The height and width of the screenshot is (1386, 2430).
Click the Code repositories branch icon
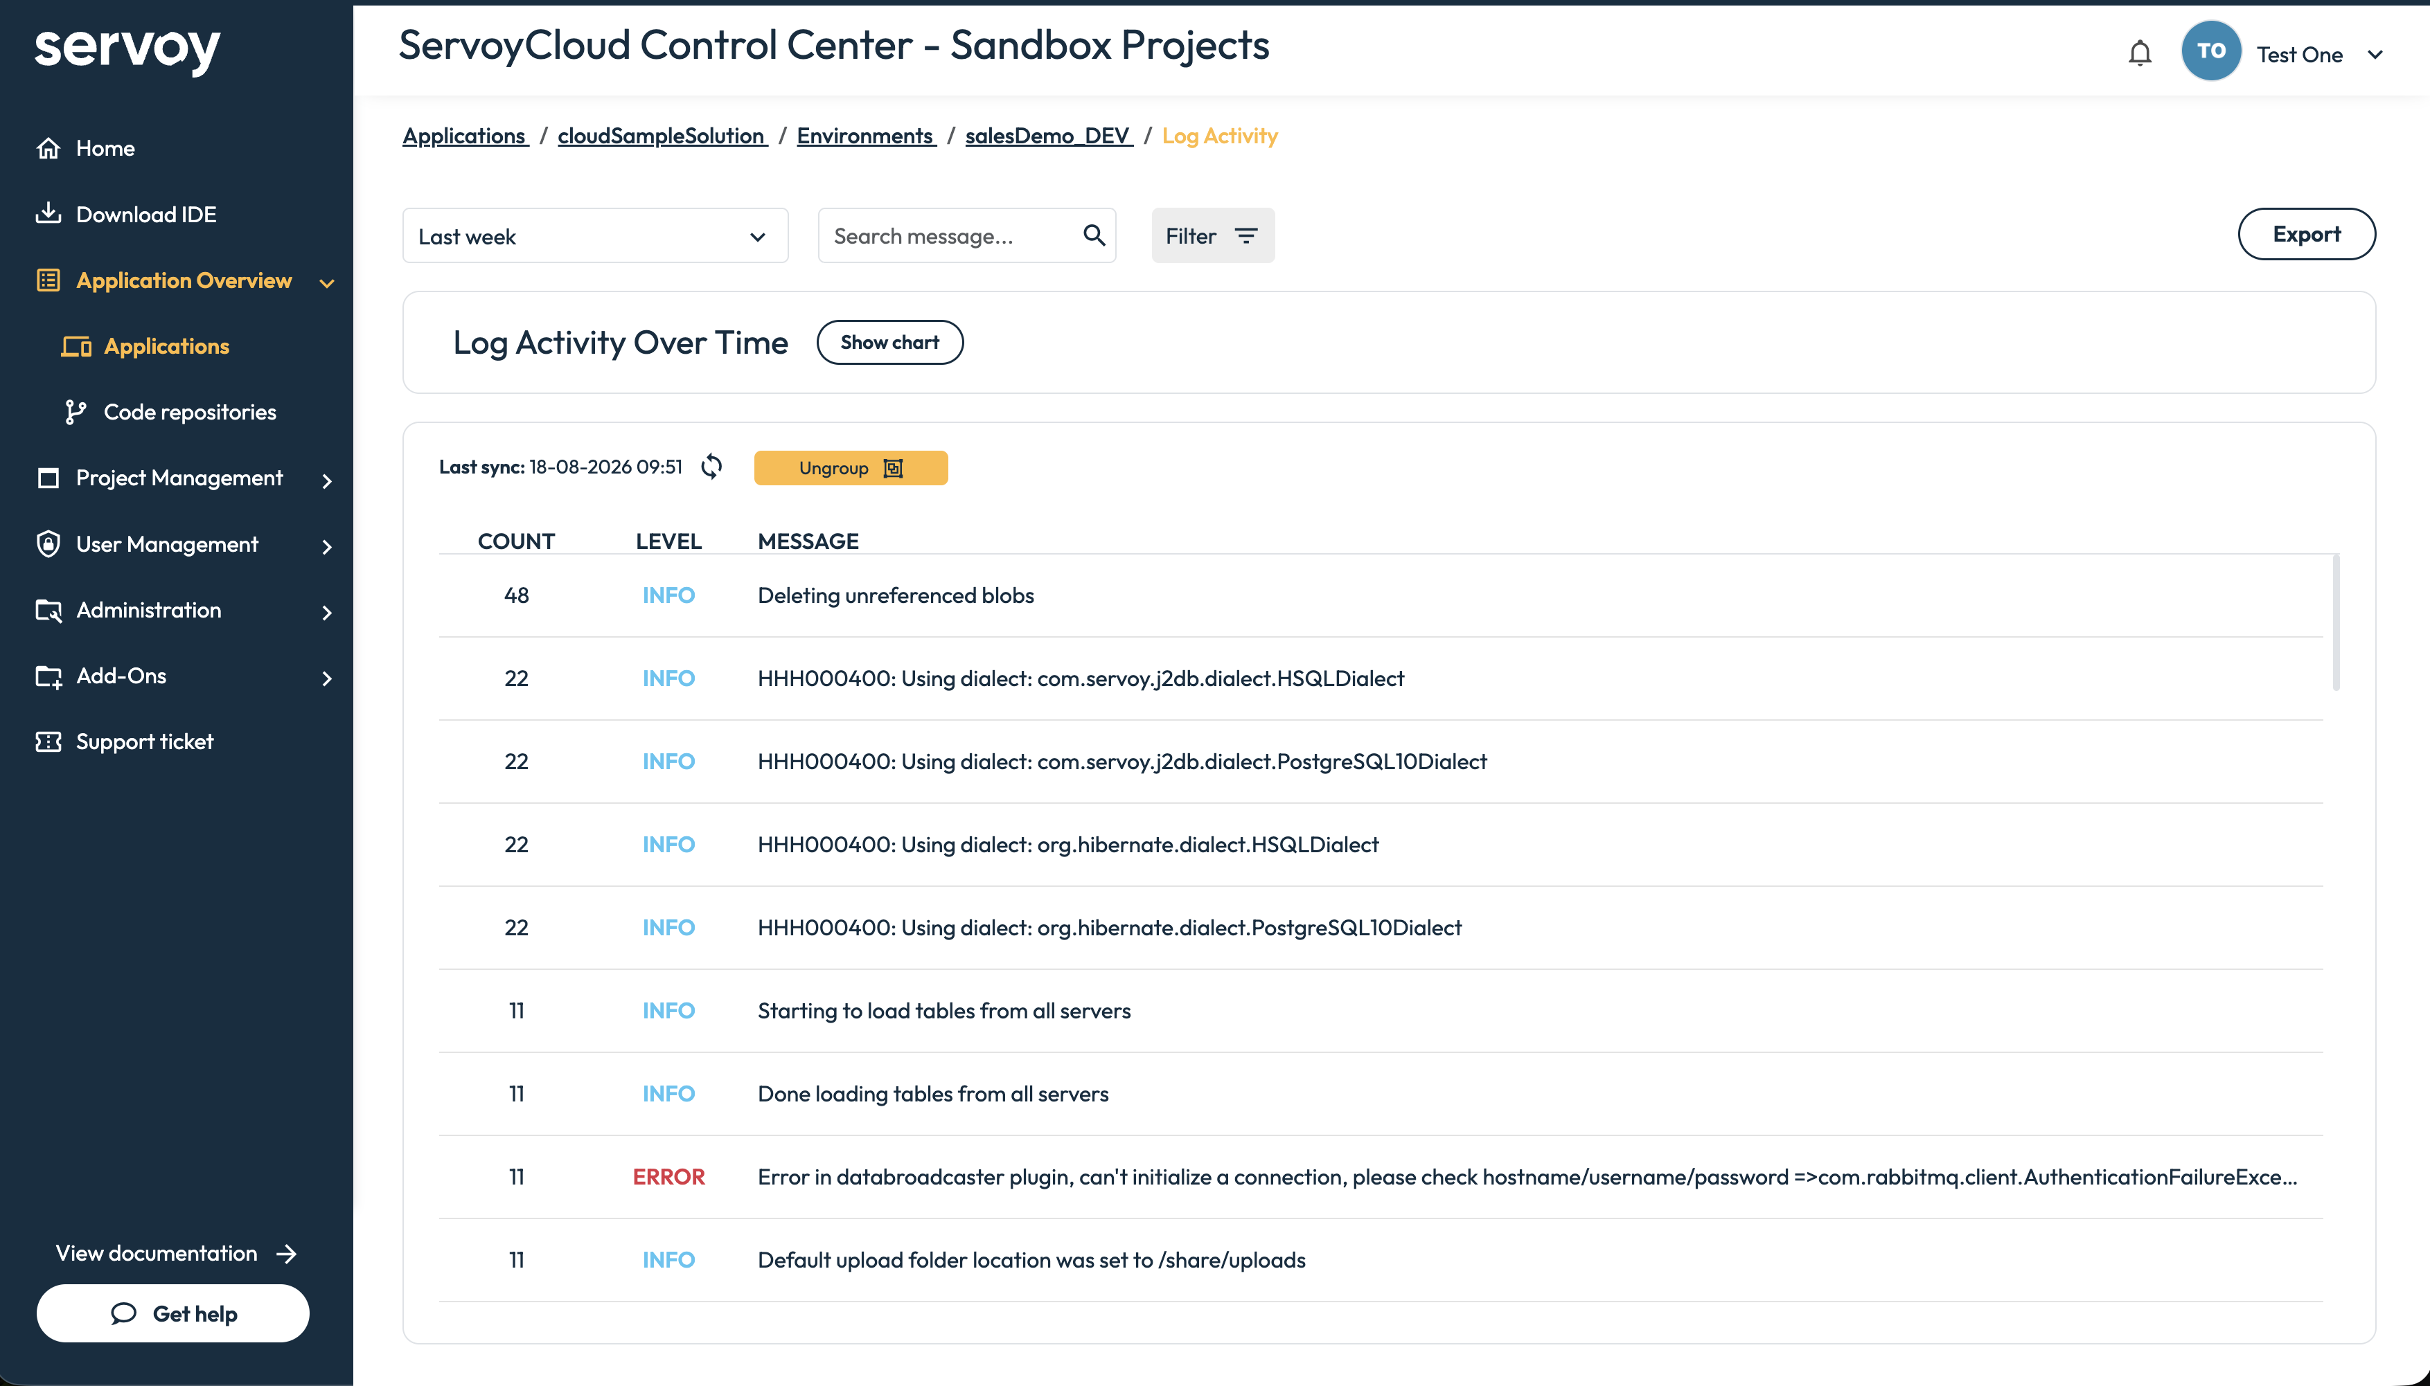point(76,412)
